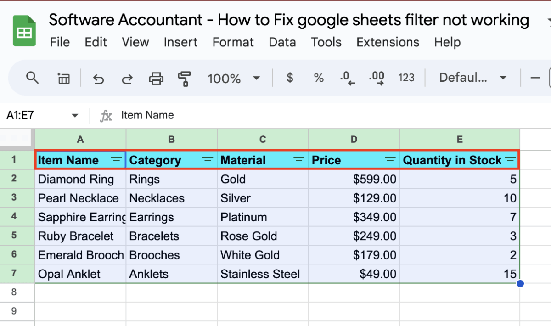Select column B header
The image size is (551, 326).
[172, 139]
